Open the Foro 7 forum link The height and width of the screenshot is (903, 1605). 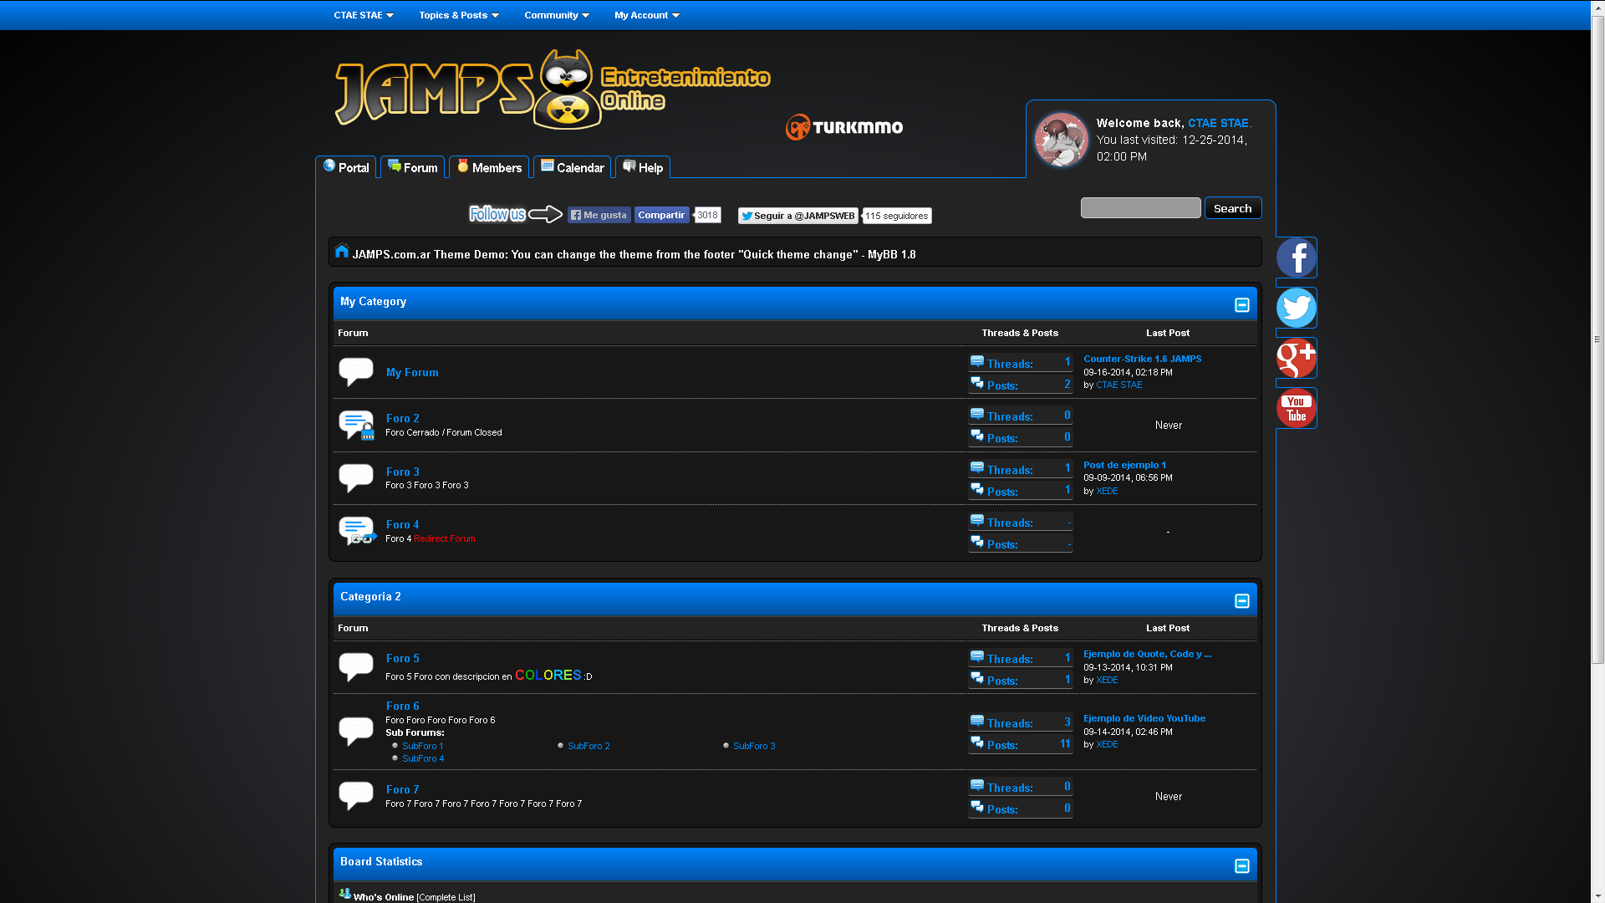pos(403,789)
